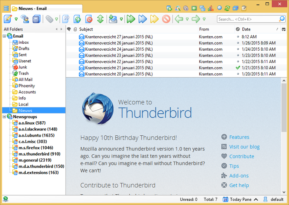289x205 pixels.
Task: Sort messages by Date column
Action: 261,29
